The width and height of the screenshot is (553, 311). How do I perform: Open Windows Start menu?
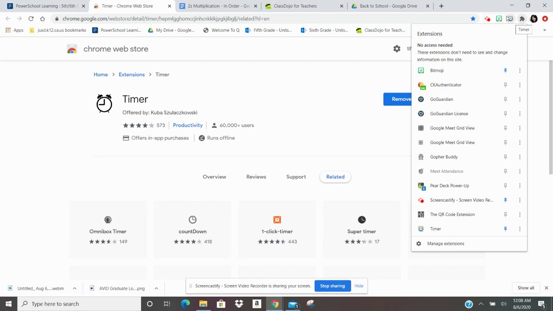pyautogui.click(x=9, y=304)
